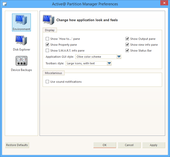Disable Show Status Bar checkbox
Viewport: 170px width, 157px height.
coord(127,50)
